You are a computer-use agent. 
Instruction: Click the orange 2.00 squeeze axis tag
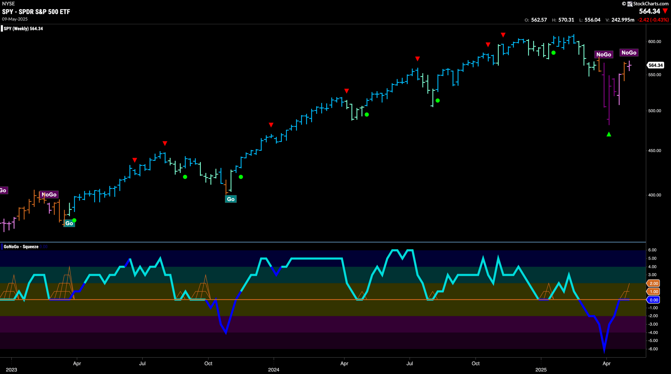pyautogui.click(x=654, y=283)
